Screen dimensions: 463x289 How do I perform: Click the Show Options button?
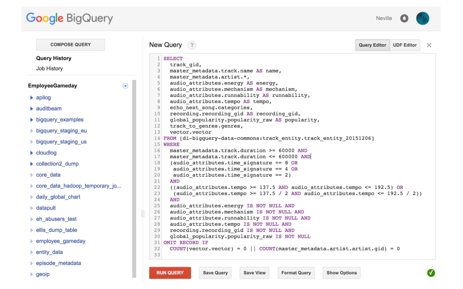(341, 273)
